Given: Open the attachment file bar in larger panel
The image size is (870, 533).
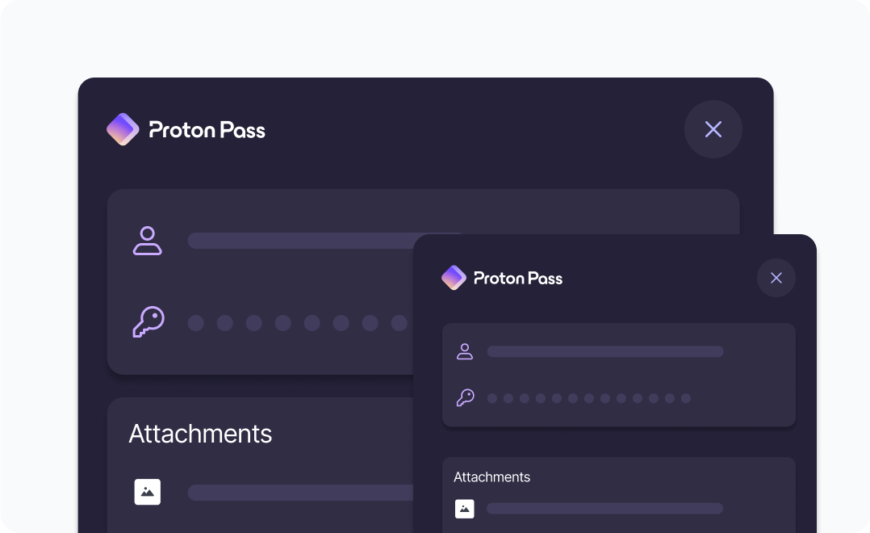Looking at the screenshot, I should pos(300,493).
